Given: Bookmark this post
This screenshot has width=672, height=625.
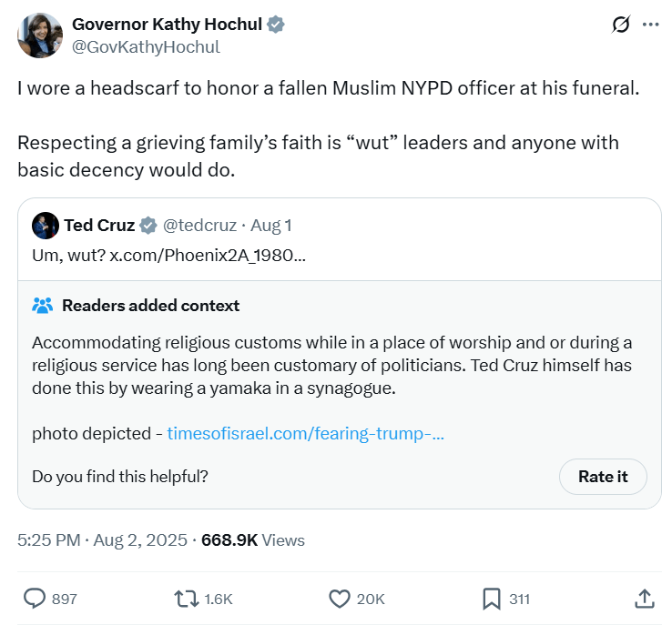Looking at the screenshot, I should 492,598.
